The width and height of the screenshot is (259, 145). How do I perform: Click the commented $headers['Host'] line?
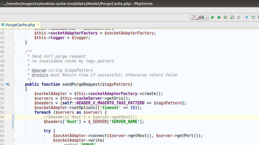90,117
